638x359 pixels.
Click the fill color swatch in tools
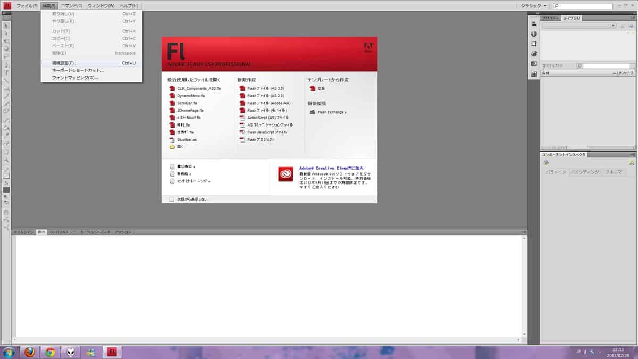click(x=6, y=189)
